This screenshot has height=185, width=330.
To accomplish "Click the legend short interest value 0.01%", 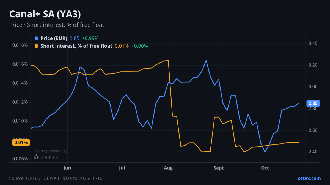I will tap(122, 46).
